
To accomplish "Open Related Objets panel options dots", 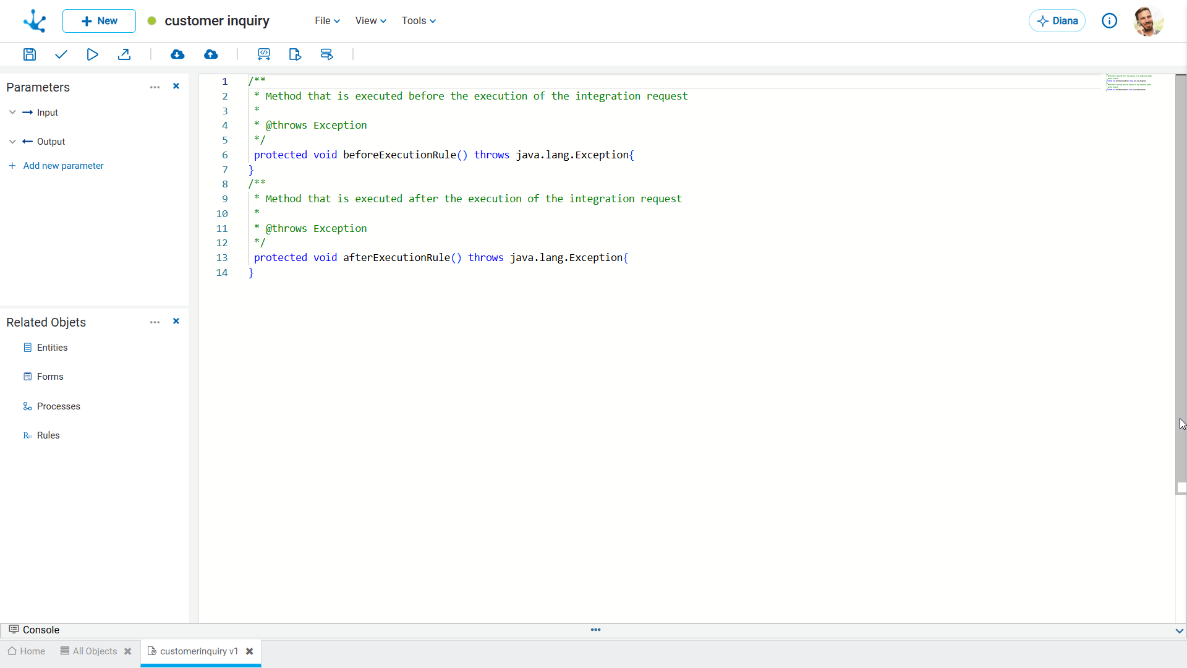I will pyautogui.click(x=155, y=322).
